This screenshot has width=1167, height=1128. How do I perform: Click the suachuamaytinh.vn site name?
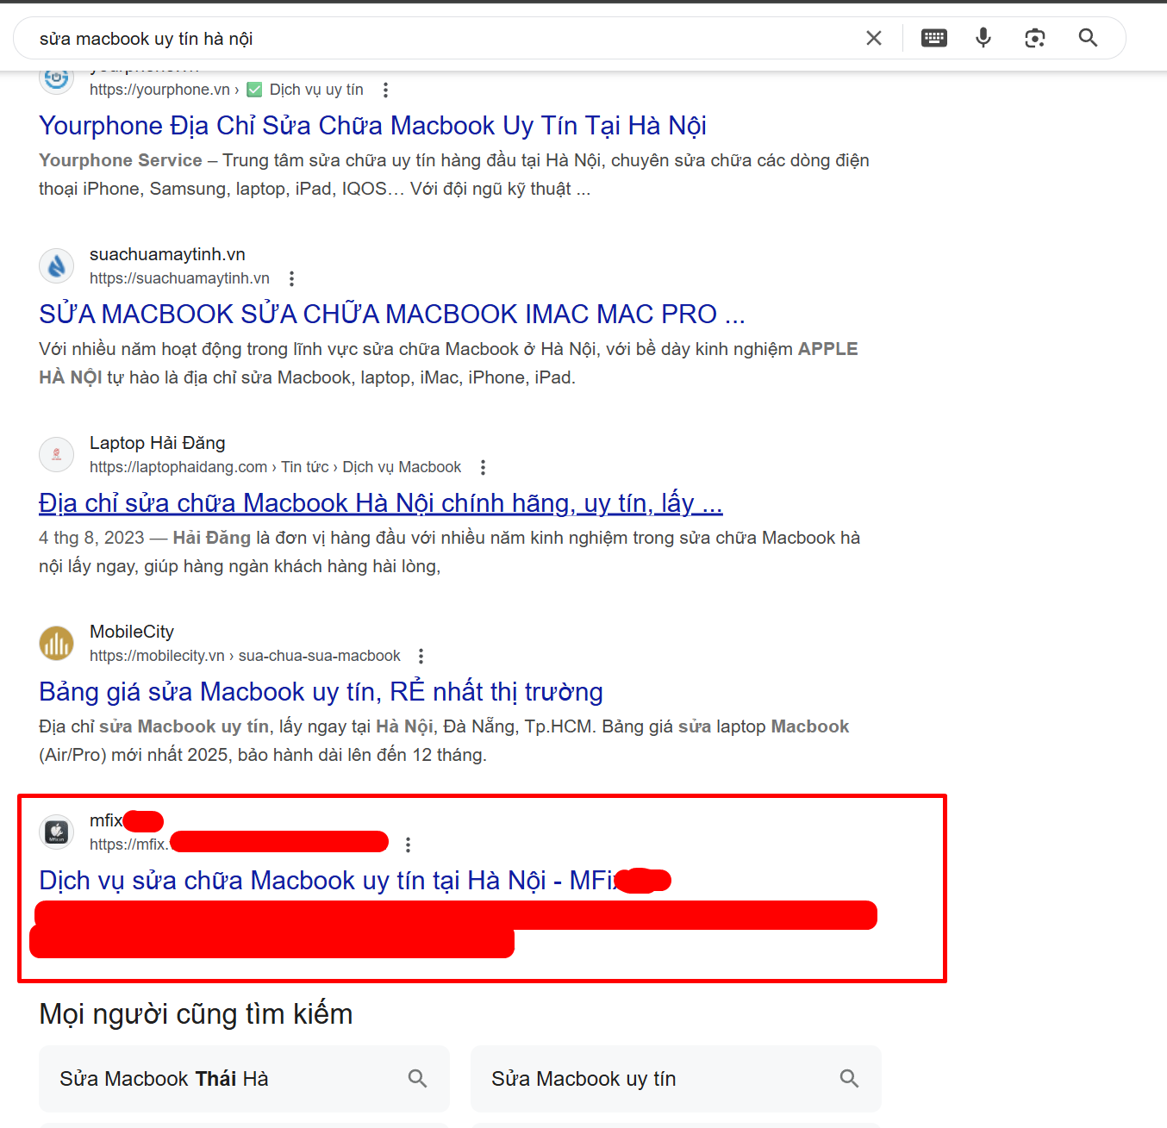(x=167, y=254)
